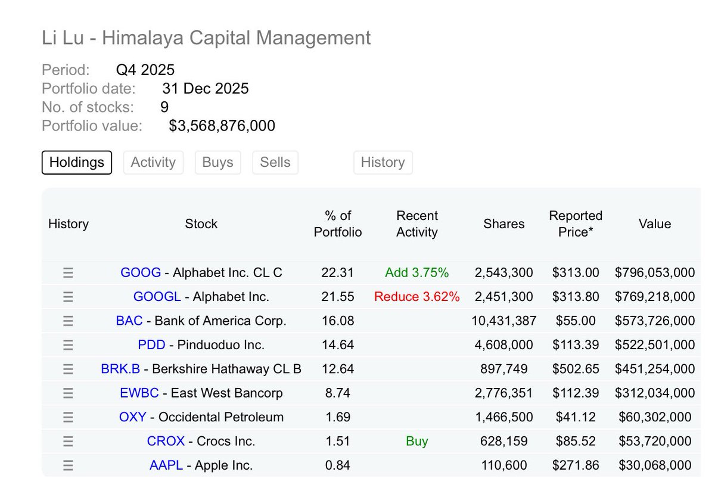Open history icon for PDD row
Viewport: 715px width, 503px height.
(68, 345)
